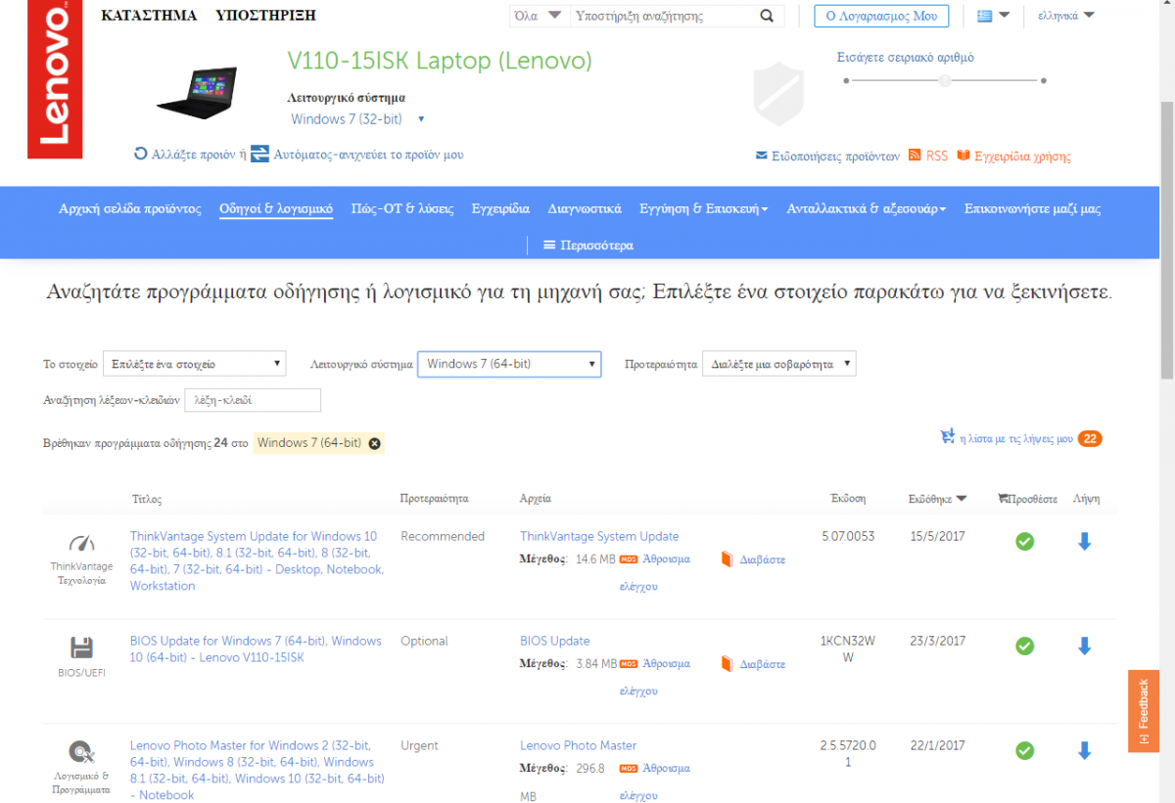
Task: Click the warranty shield icon
Action: [778, 93]
